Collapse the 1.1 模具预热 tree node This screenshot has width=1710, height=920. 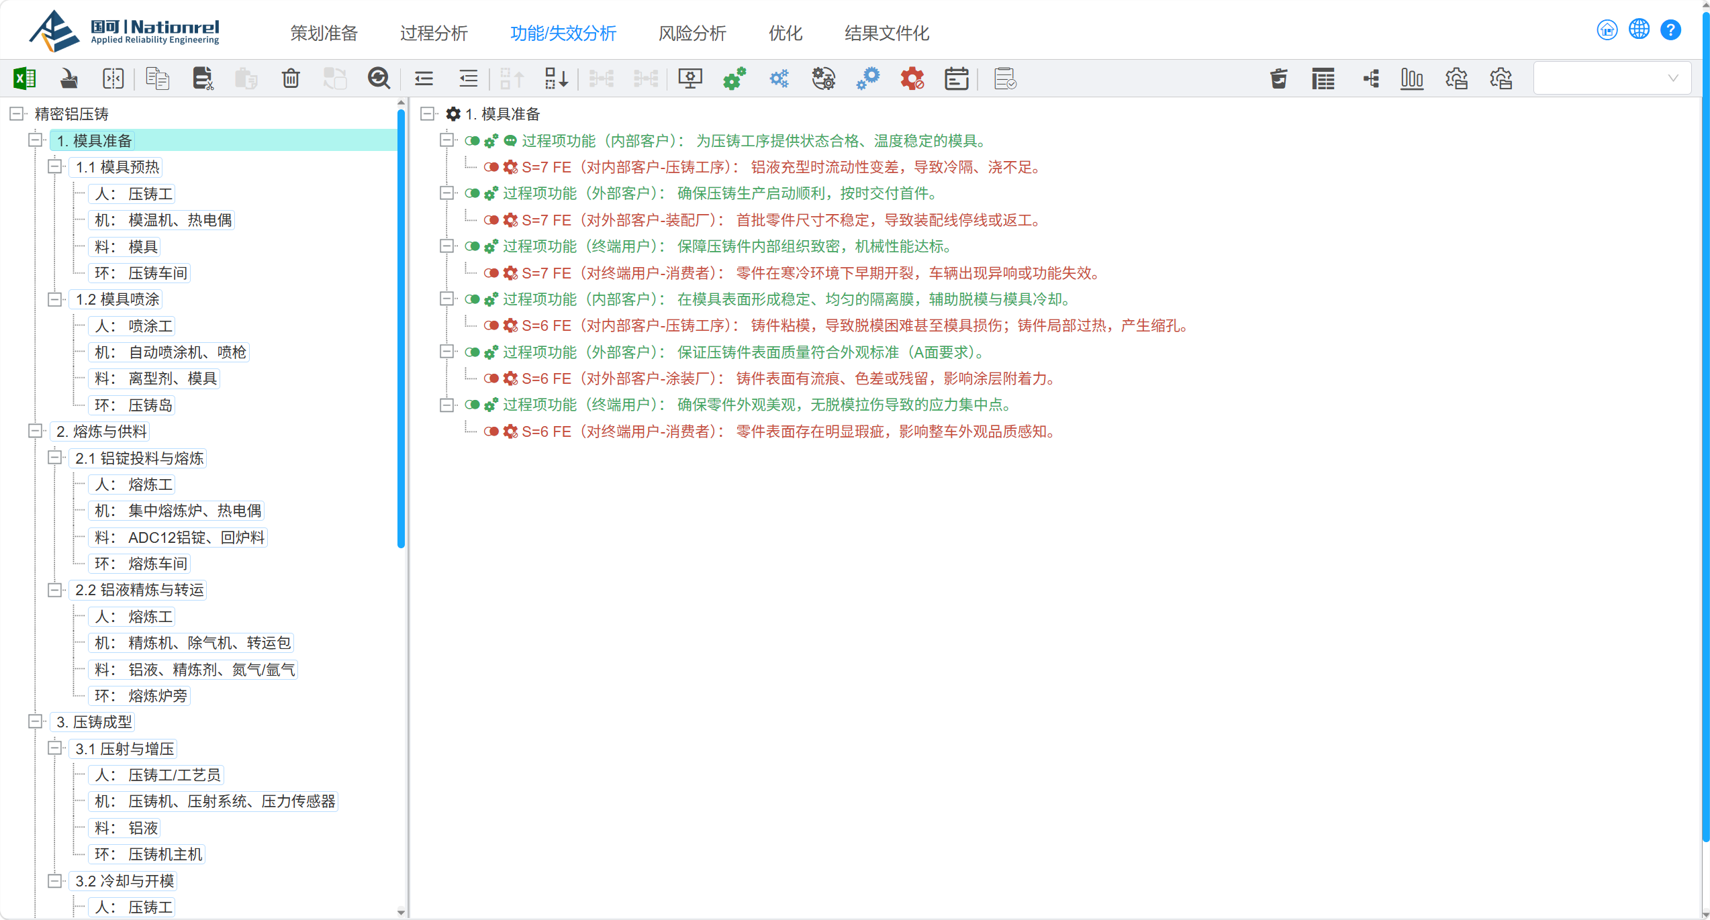55,166
